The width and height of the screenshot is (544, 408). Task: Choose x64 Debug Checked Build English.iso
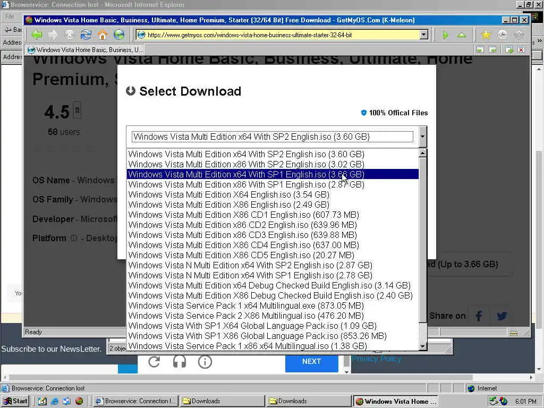[273, 285]
